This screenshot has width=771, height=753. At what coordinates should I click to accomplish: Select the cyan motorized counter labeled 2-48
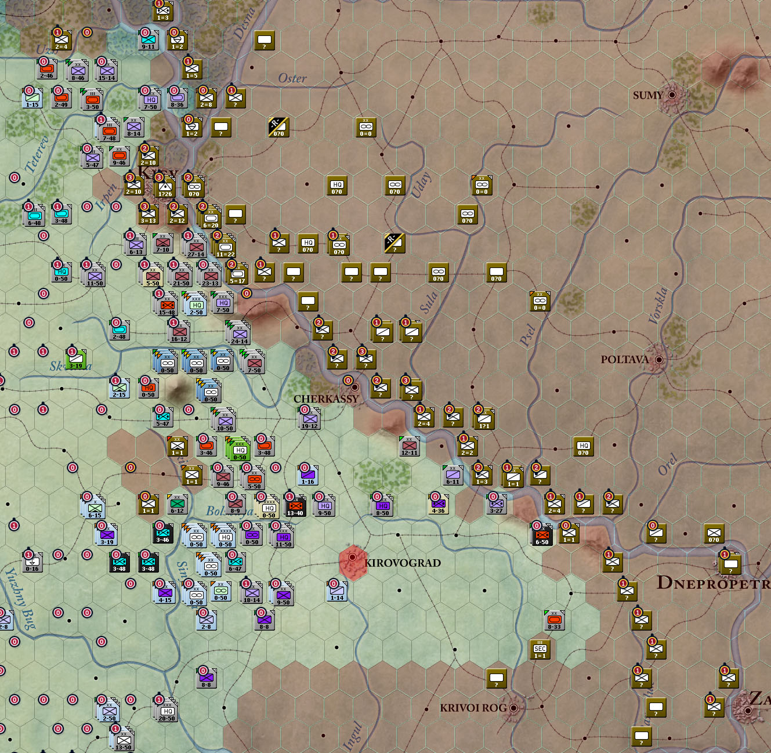pyautogui.click(x=120, y=330)
